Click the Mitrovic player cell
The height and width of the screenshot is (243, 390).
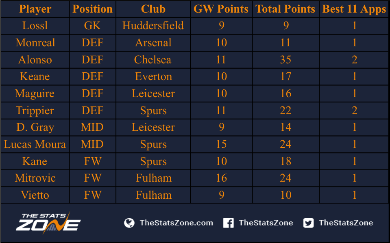35,178
